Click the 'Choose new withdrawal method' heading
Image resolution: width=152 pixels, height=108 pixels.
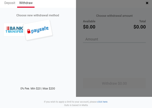[x=38, y=15]
